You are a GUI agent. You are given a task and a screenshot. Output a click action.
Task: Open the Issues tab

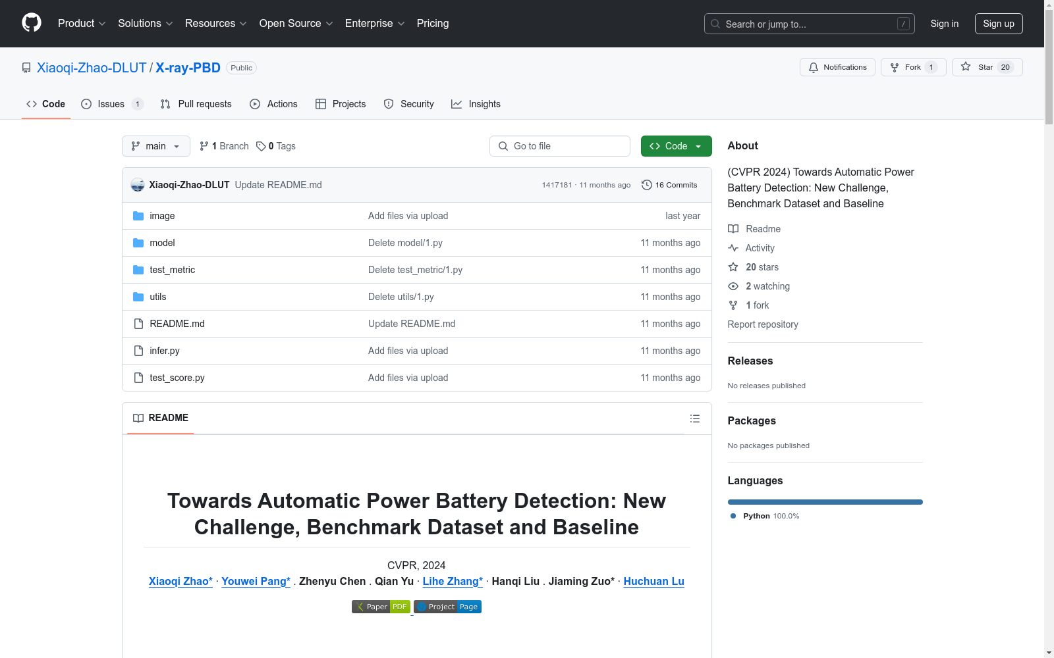click(x=112, y=104)
